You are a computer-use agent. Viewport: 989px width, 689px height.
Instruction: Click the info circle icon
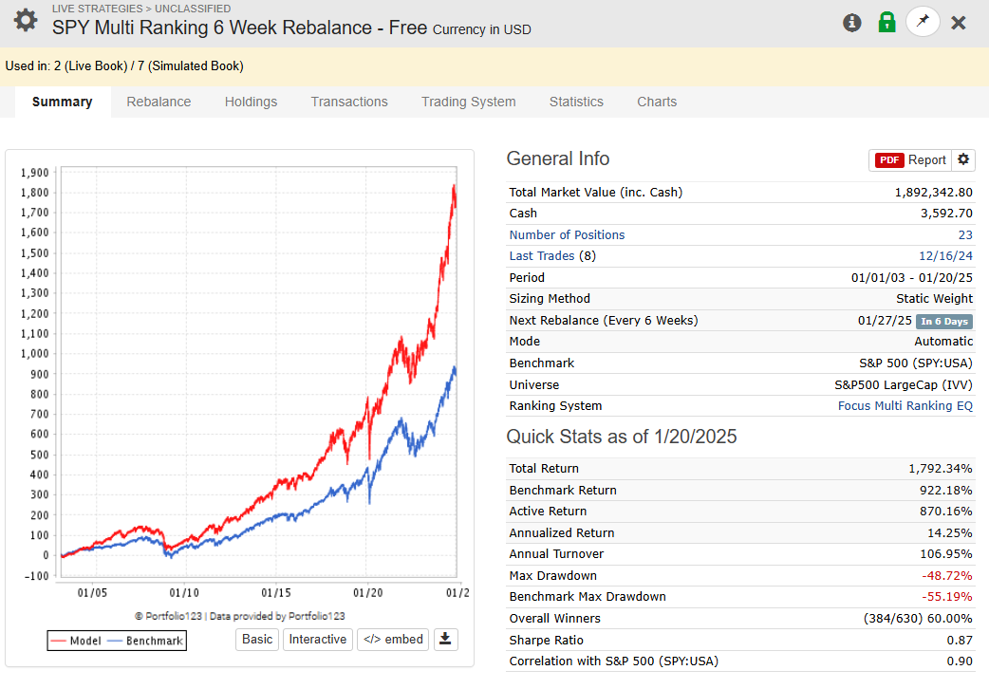tap(851, 23)
